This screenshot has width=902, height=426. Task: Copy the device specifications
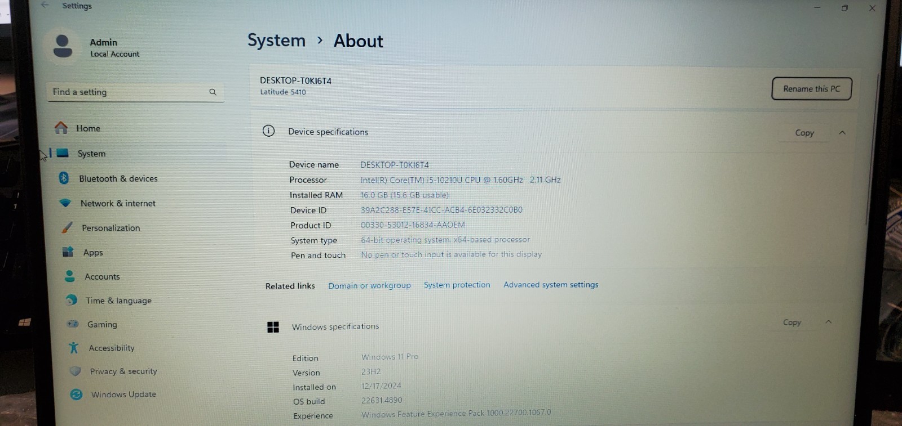(x=804, y=133)
